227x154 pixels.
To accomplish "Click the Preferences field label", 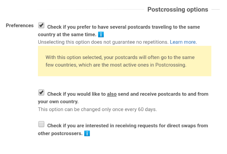I will click(x=20, y=25).
